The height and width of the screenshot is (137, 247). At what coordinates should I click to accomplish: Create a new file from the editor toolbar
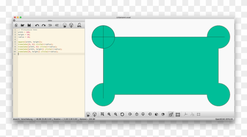(x=16, y=25)
